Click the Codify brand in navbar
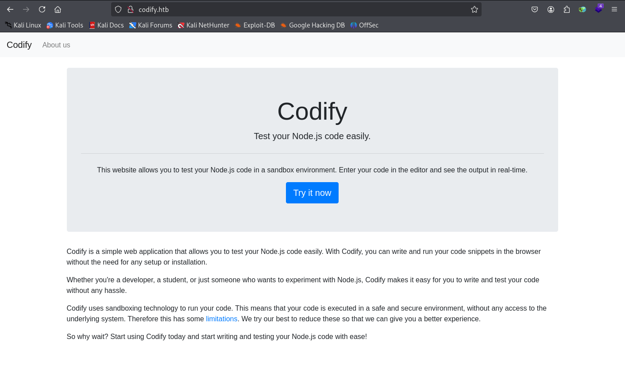The width and height of the screenshot is (625, 382). pyautogui.click(x=19, y=45)
